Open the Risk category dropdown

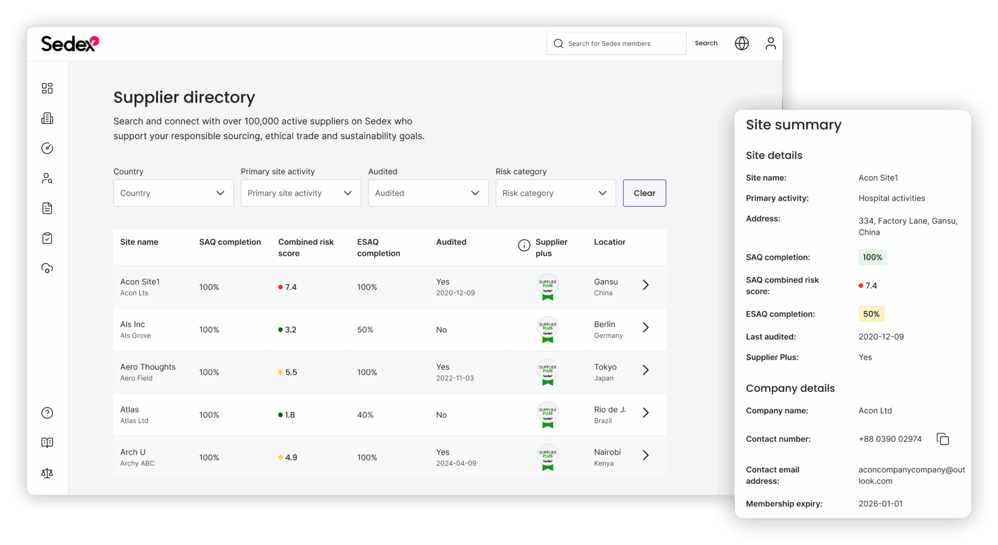[555, 193]
